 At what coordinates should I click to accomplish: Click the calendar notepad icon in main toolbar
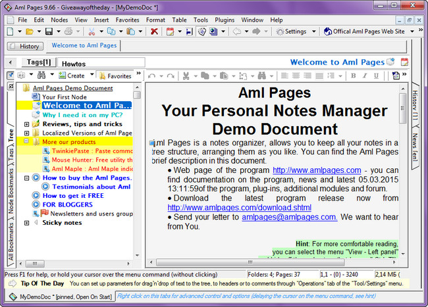170,32
